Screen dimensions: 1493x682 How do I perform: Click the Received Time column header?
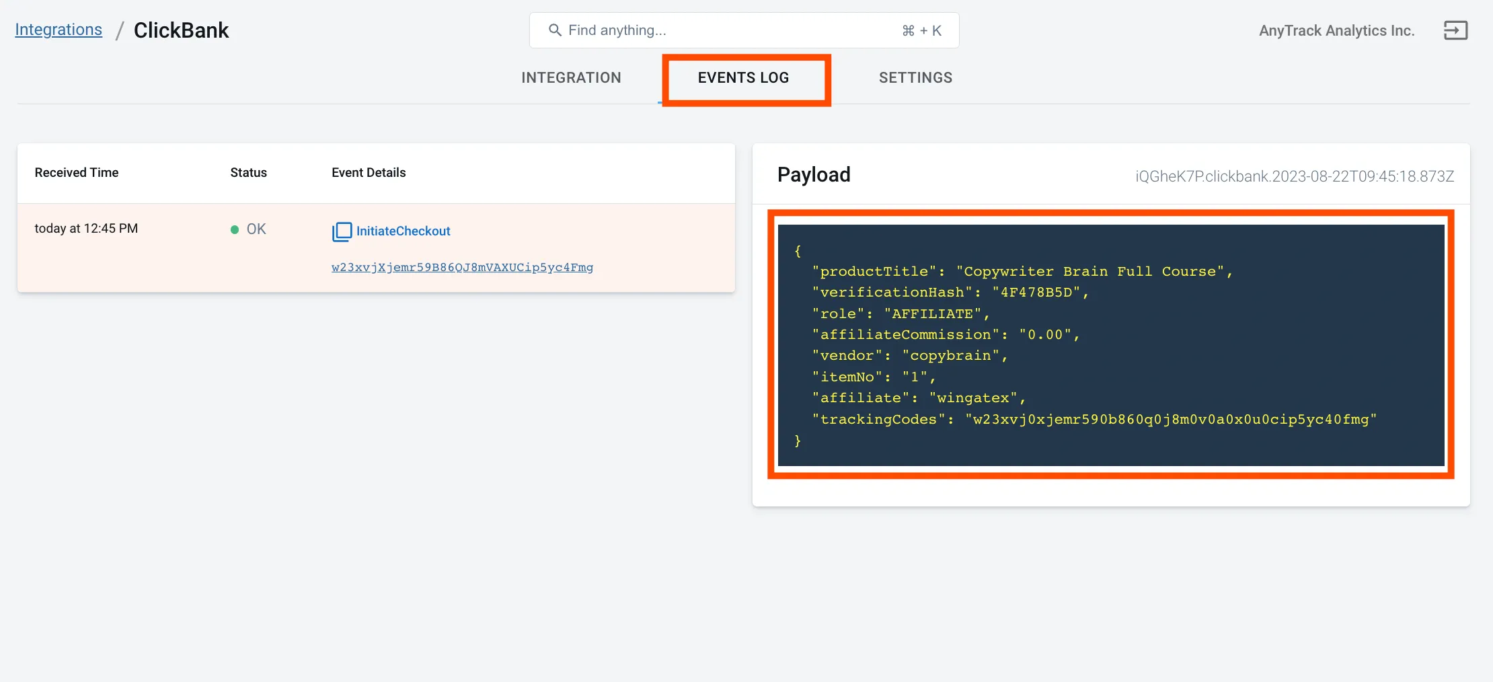point(77,173)
